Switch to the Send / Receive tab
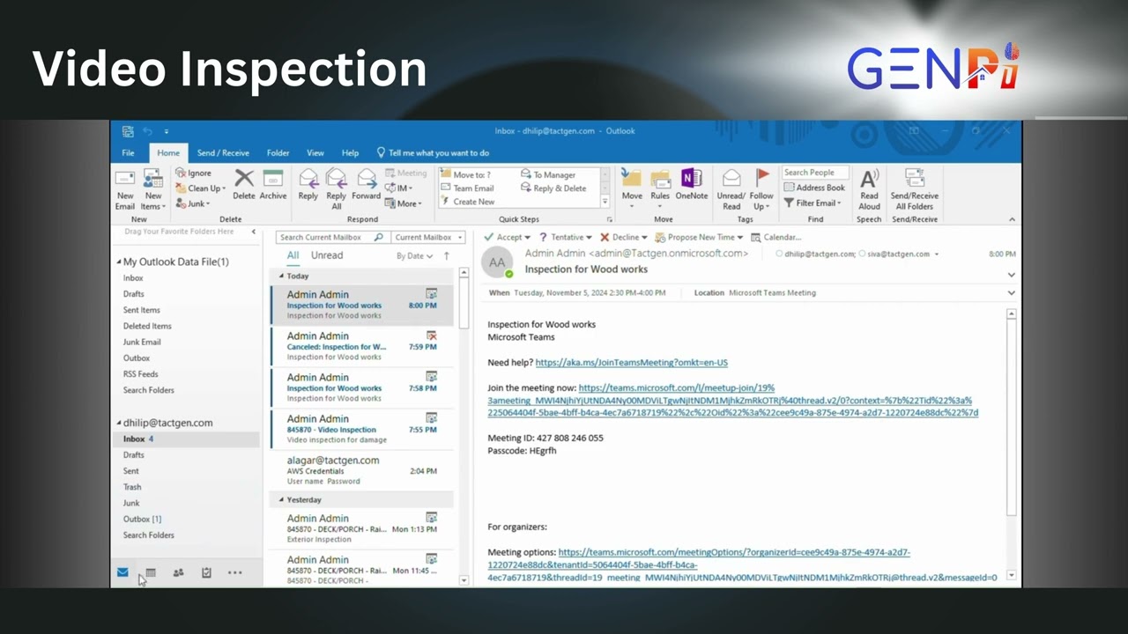The width and height of the screenshot is (1128, 634). point(223,152)
